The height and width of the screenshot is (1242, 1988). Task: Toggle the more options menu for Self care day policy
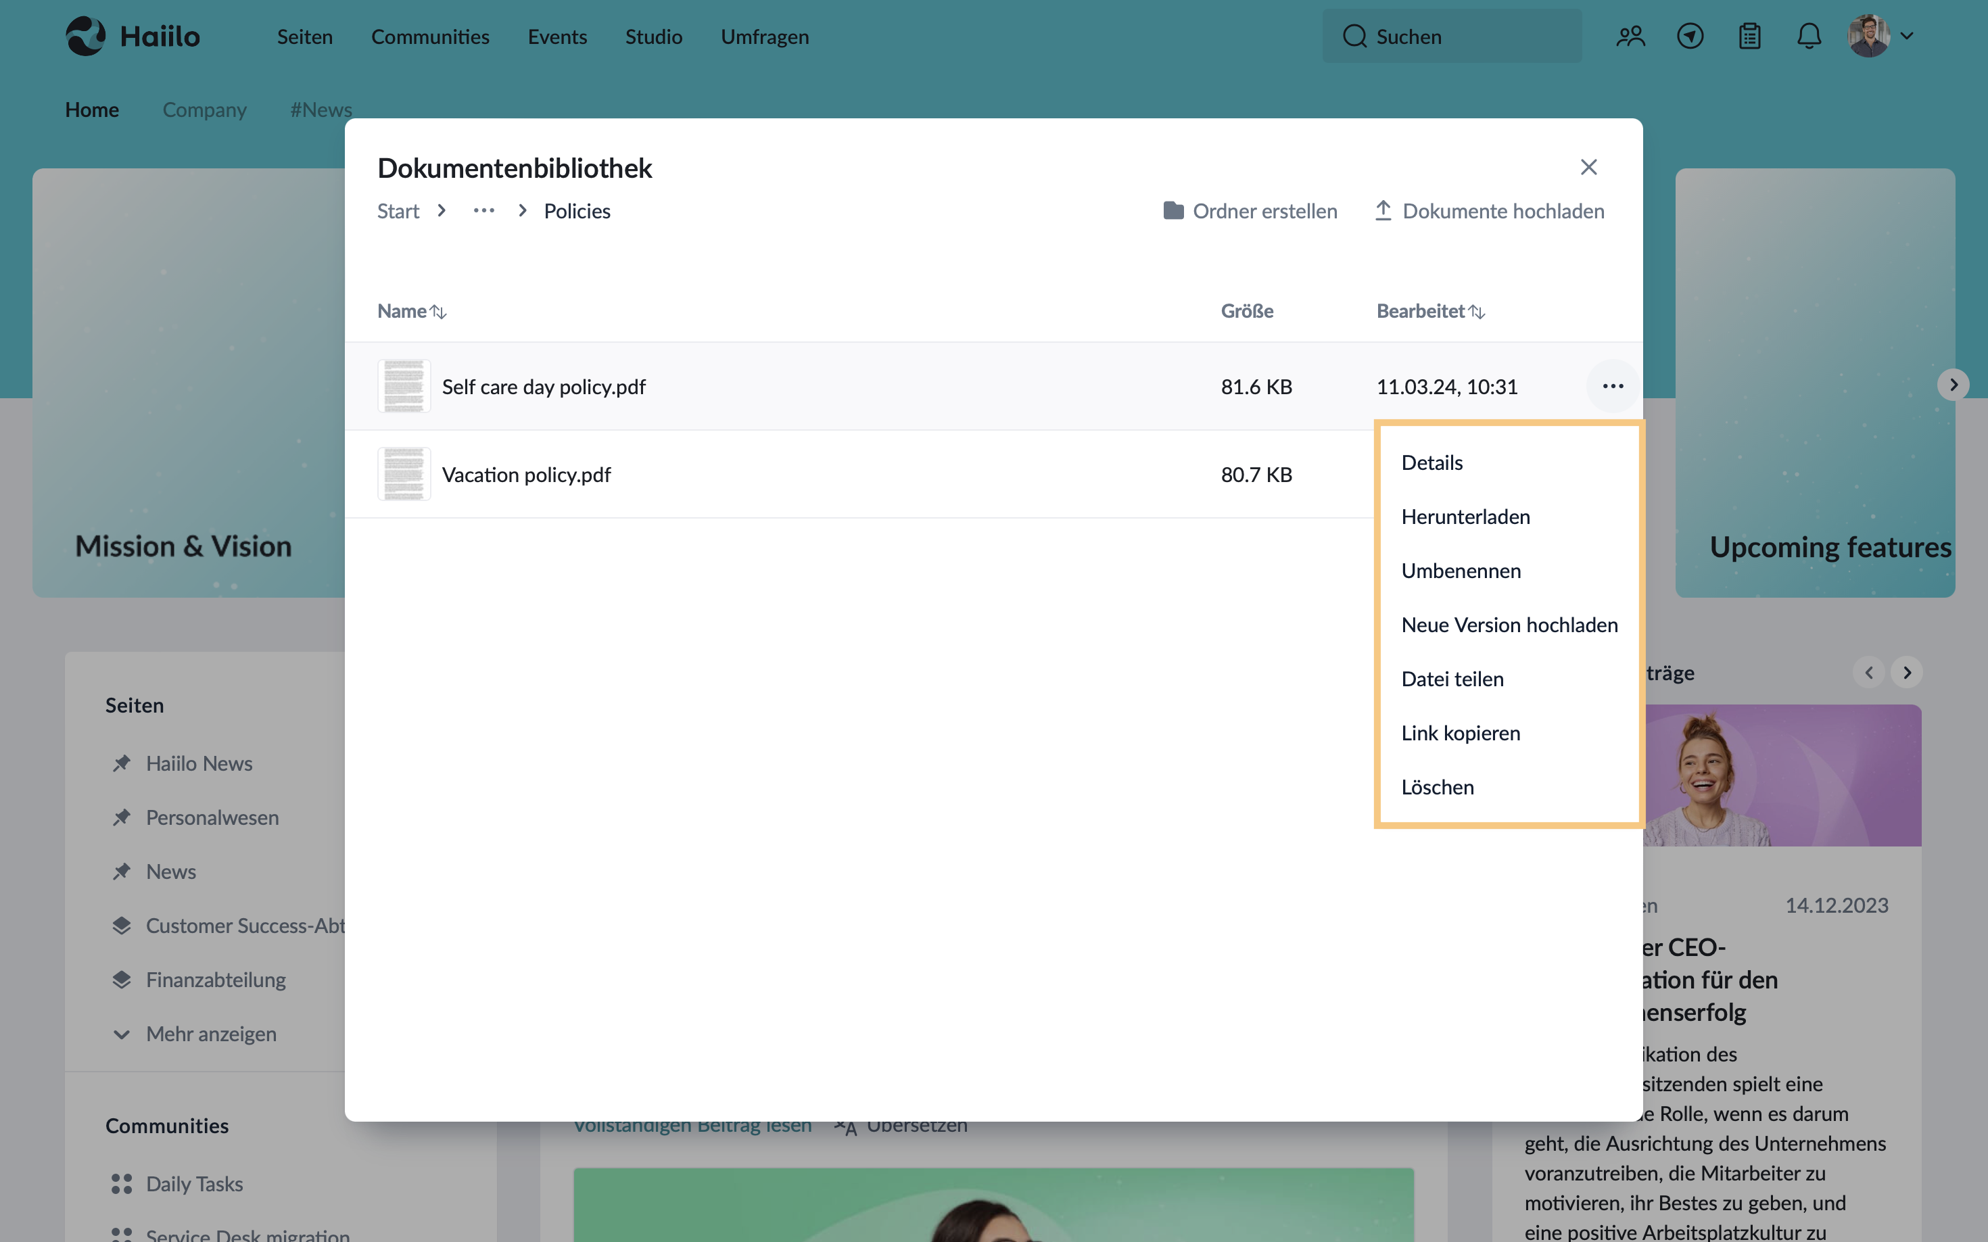coord(1613,386)
